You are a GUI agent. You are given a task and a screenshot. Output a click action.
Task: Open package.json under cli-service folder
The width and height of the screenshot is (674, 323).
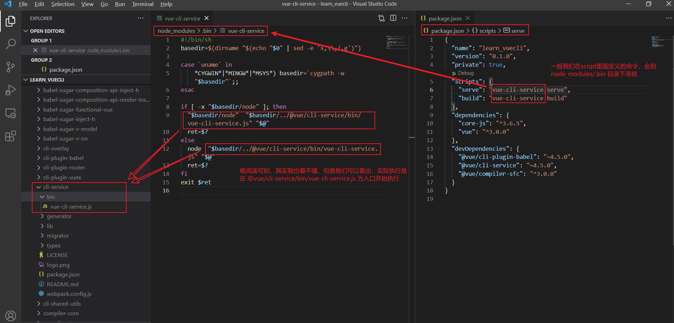(63, 275)
